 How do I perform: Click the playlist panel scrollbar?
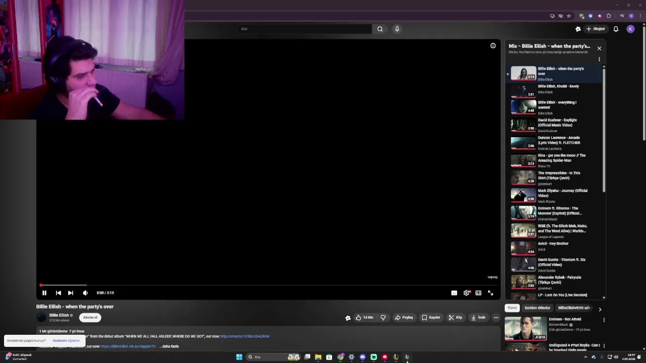tap(604, 131)
